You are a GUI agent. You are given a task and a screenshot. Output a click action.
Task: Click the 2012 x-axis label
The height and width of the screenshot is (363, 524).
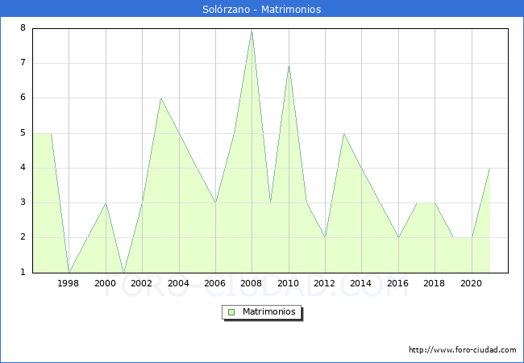click(324, 283)
